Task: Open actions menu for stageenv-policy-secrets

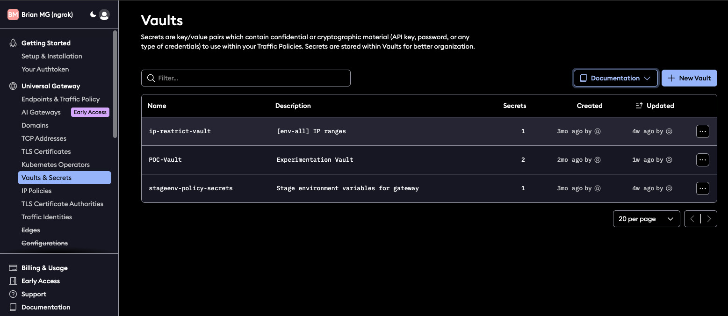Action: (702, 188)
